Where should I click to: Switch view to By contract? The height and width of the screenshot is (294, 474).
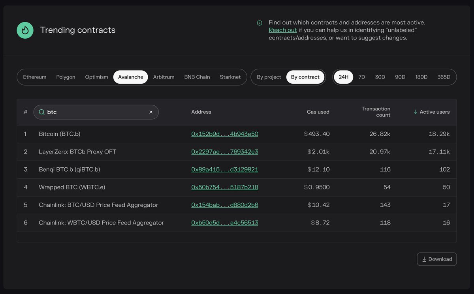305,77
